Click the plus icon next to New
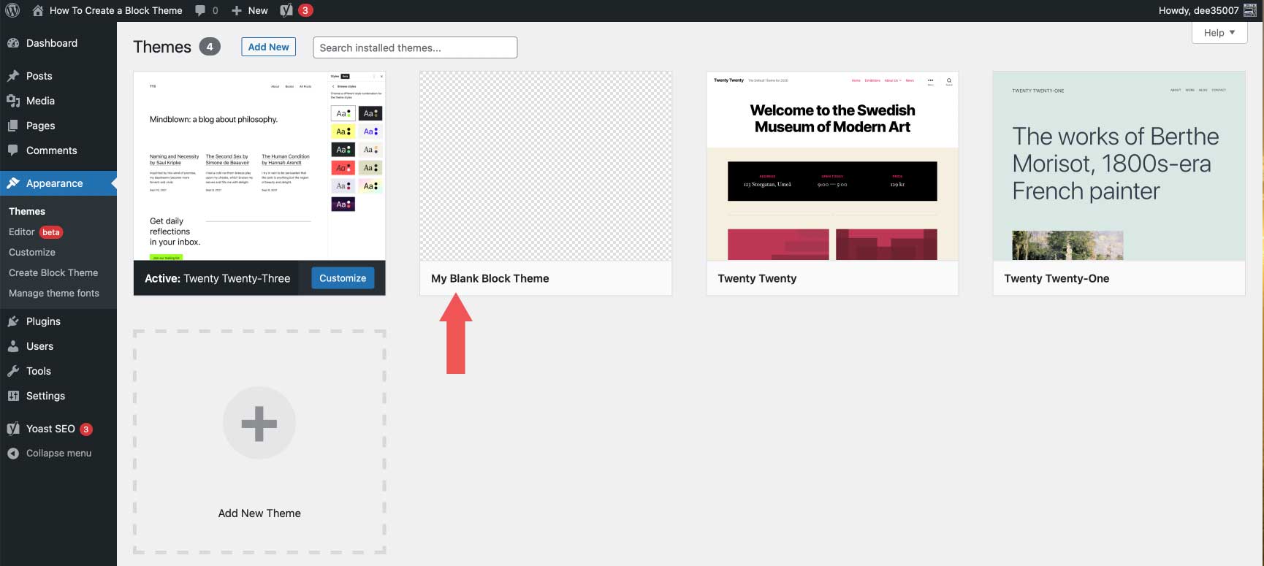The height and width of the screenshot is (566, 1264). click(236, 10)
